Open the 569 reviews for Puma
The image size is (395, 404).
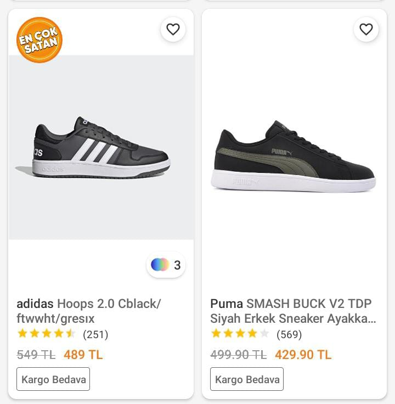click(x=289, y=334)
